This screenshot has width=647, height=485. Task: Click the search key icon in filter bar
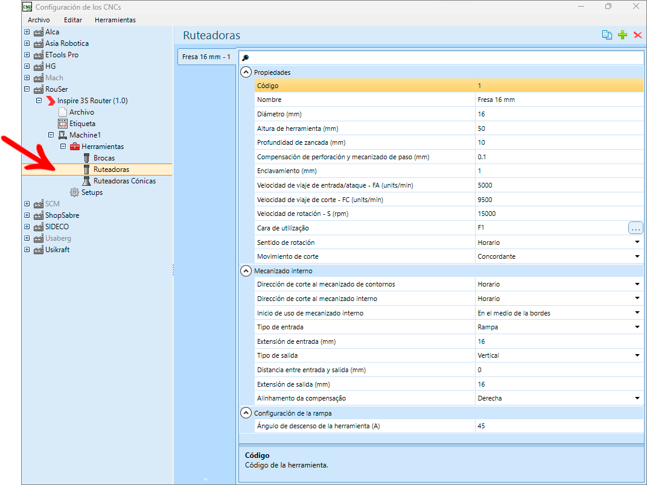coord(246,58)
